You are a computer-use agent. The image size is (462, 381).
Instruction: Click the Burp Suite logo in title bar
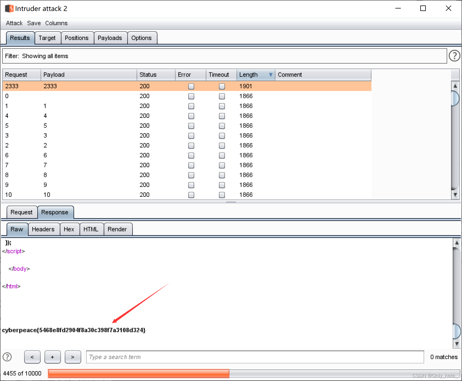[9, 8]
